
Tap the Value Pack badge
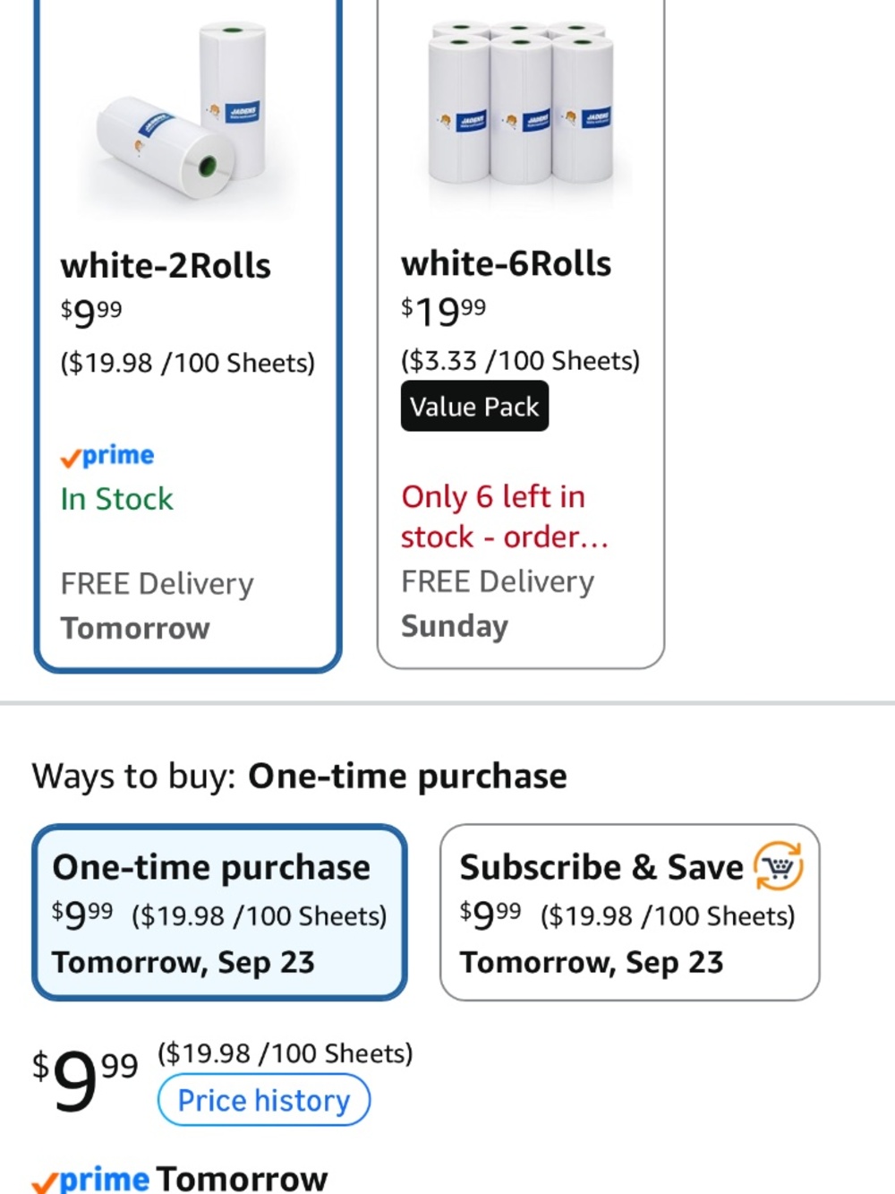click(474, 407)
